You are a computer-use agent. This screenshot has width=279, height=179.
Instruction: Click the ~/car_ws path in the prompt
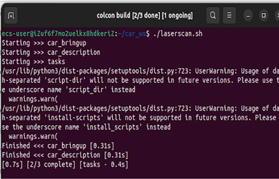click(134, 33)
